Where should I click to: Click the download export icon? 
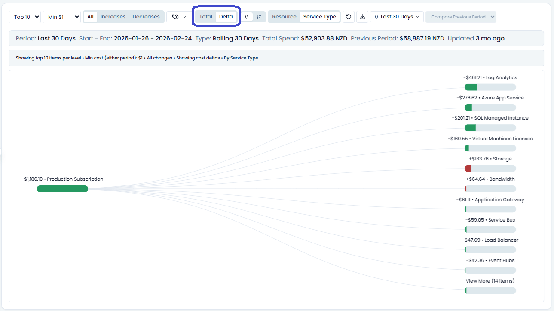pos(362,17)
